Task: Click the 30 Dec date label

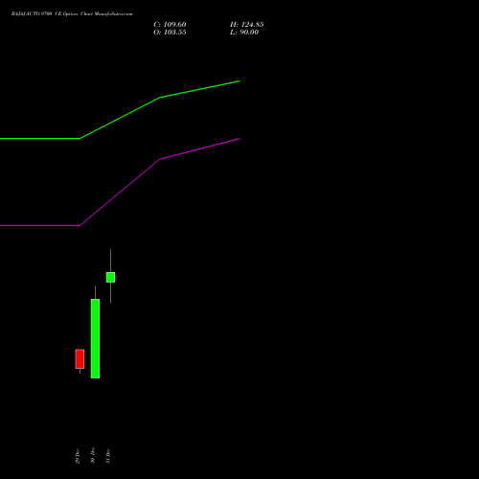Action: point(93,455)
